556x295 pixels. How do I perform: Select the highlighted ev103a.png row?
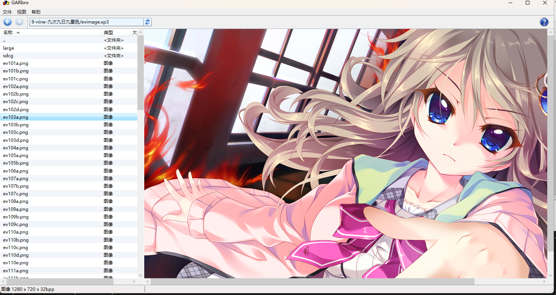[x=69, y=117]
